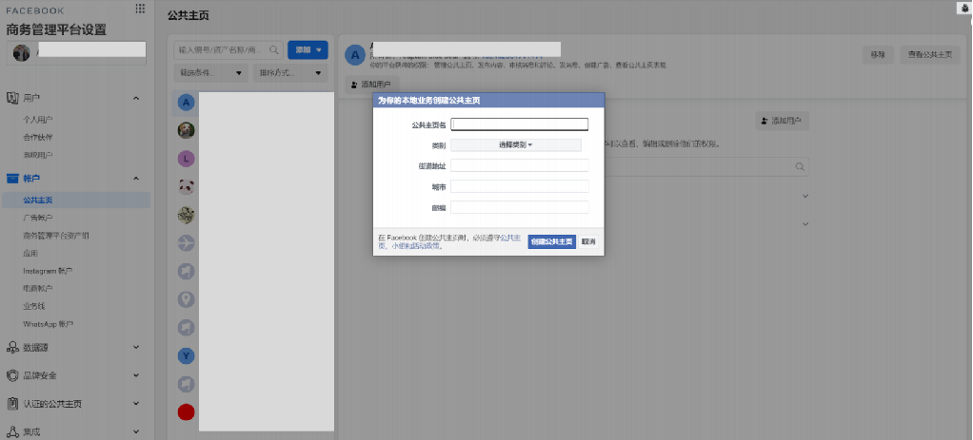Expand the 数据源 section chevron
Screen dimensions: 973x440
(136, 348)
